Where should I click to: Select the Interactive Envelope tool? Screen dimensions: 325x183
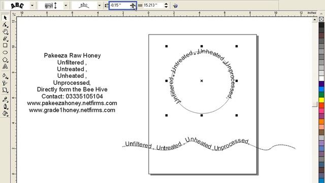coord(5,90)
